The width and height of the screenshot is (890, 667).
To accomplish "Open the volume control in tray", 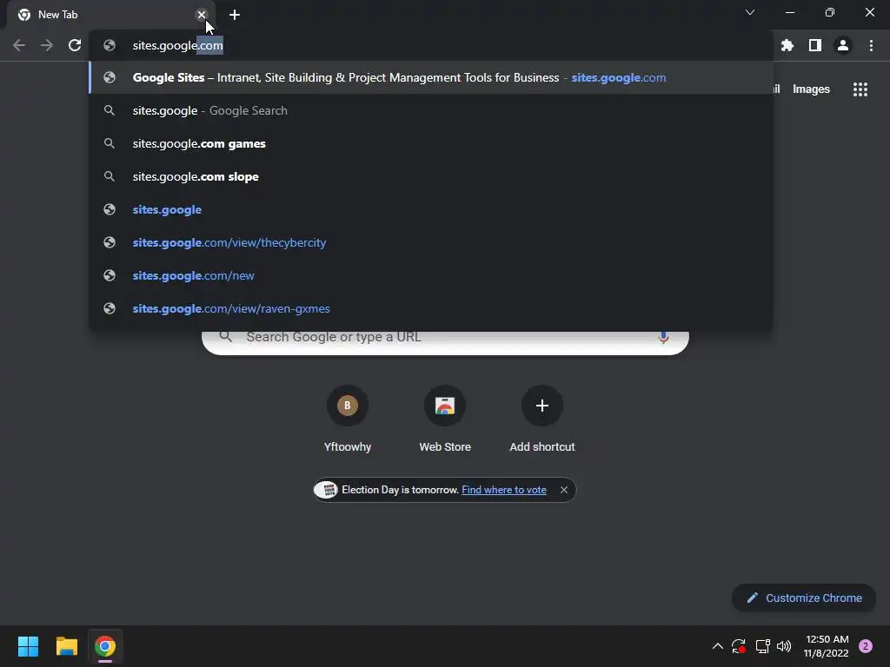I will click(x=784, y=646).
